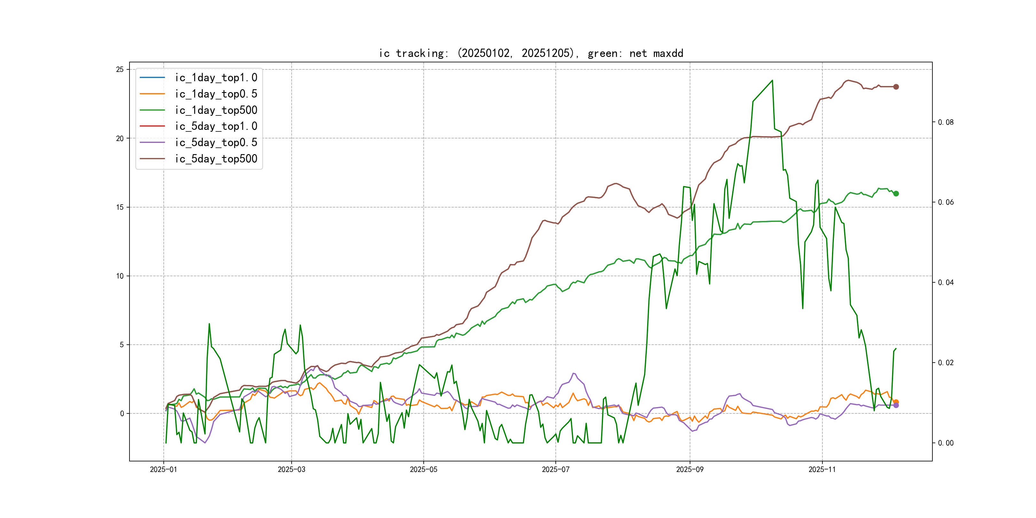Click the blue line swatch in legend
The width and height of the screenshot is (1036, 518).
pyautogui.click(x=153, y=77)
